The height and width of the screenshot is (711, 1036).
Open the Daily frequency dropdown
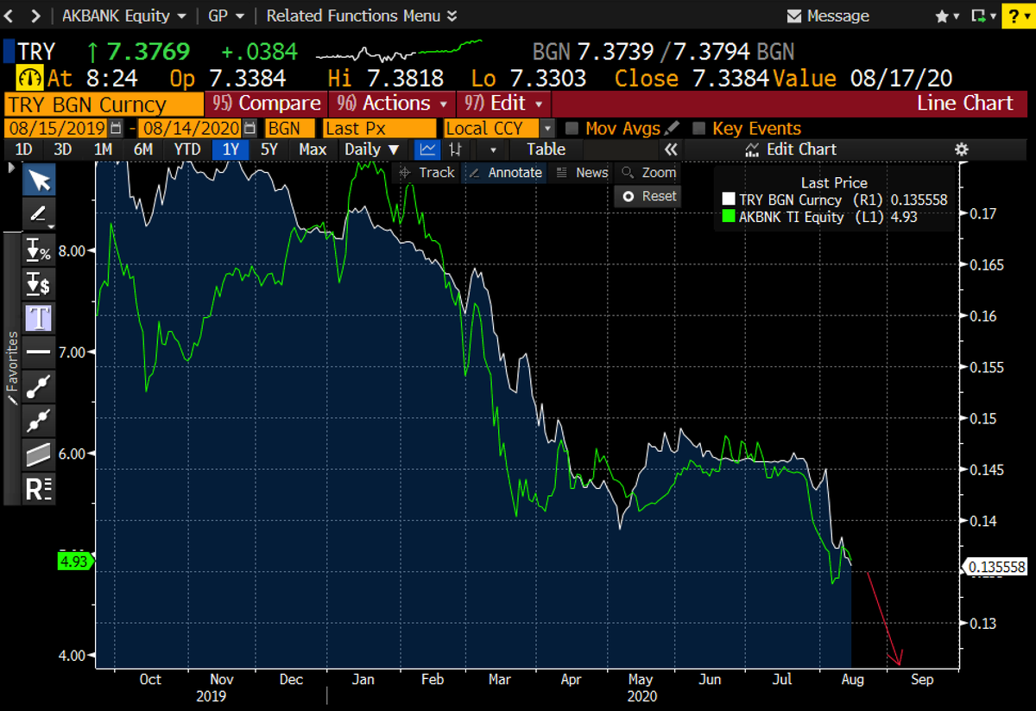pyautogui.click(x=370, y=149)
